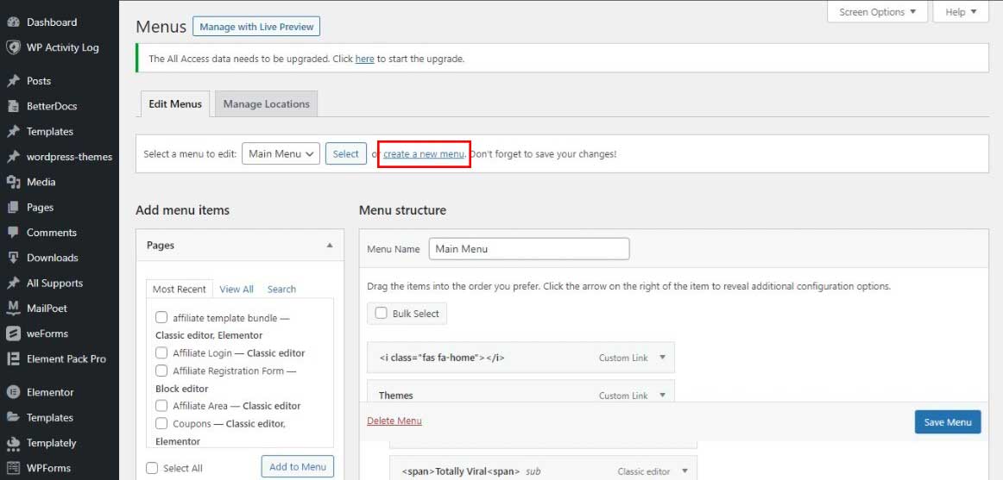Click 'here' link to start upgrade

(x=364, y=59)
